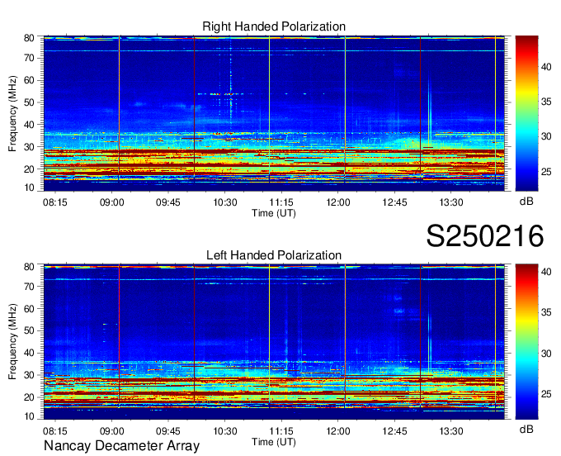Click the 10:30 time tick of Right Handed plot
561x456 pixels.
coord(225,202)
